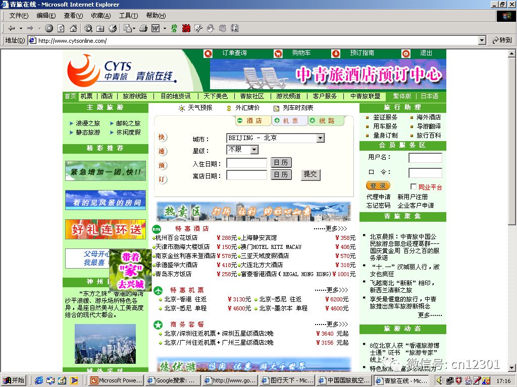
Task: Click the 离店日期 date input field
Action: click(x=247, y=175)
